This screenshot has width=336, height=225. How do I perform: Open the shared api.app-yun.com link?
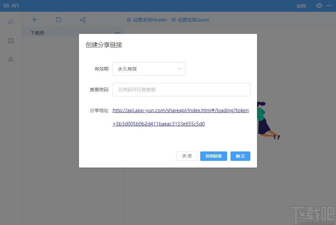click(x=180, y=110)
